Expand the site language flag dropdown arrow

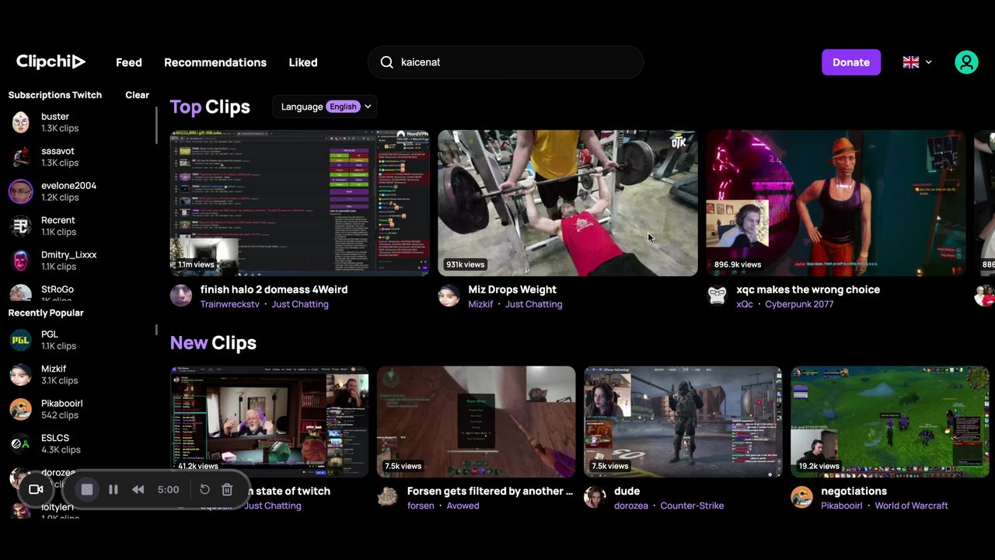pos(928,62)
